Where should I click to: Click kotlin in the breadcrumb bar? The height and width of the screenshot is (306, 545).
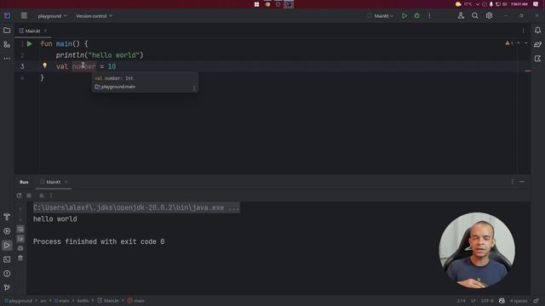(x=83, y=301)
